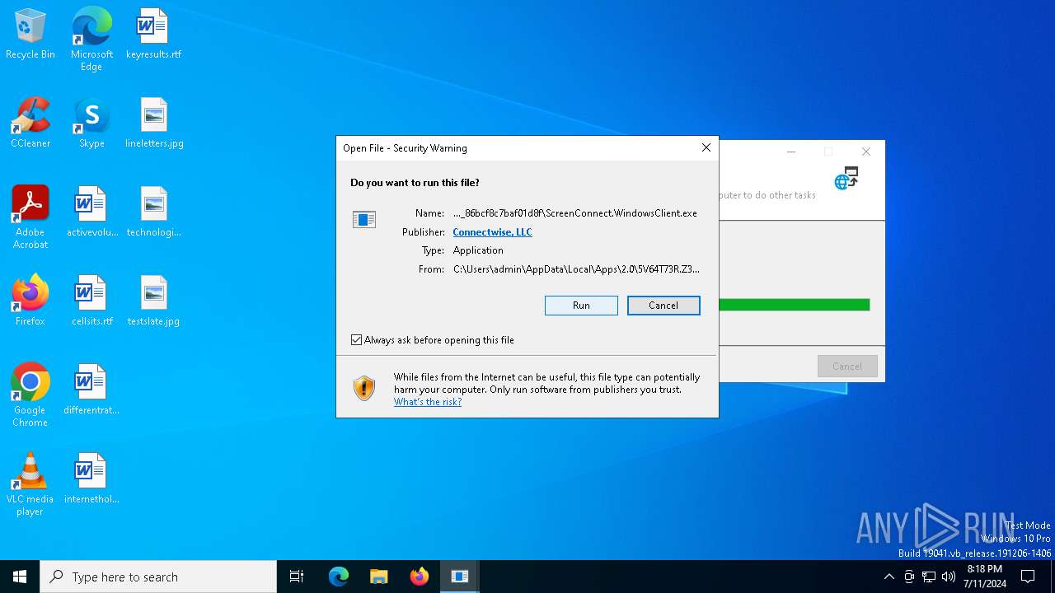
Task: Click the application file icon in dialog
Action: coord(364,219)
